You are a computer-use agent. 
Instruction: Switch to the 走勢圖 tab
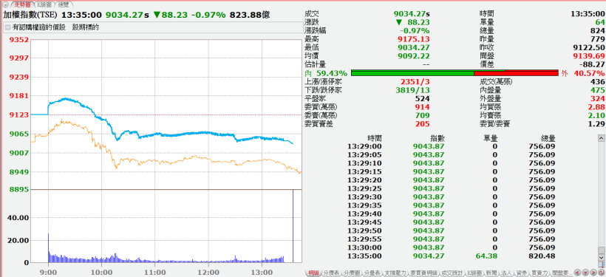point(22,4)
